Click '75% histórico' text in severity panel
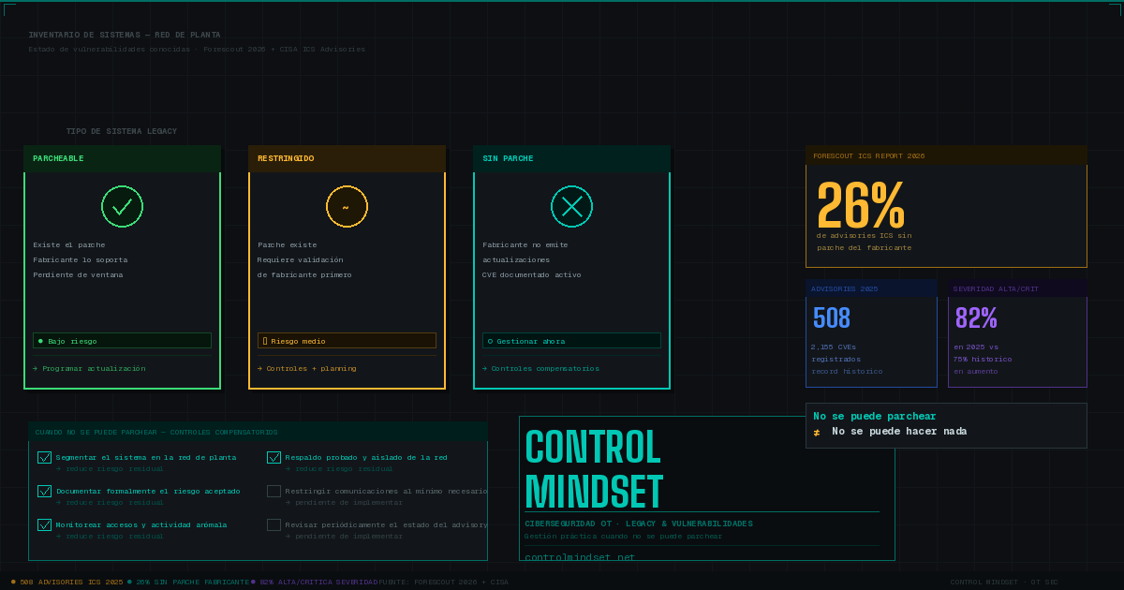1124x590 pixels. pos(983,359)
